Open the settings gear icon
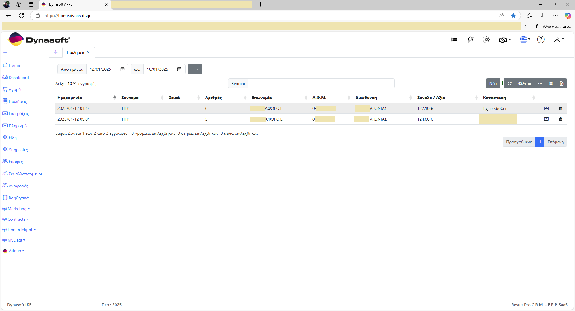Viewport: 575px width, 311px height. pyautogui.click(x=486, y=40)
